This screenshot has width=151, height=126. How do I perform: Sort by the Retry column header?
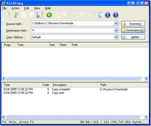coord(63,45)
